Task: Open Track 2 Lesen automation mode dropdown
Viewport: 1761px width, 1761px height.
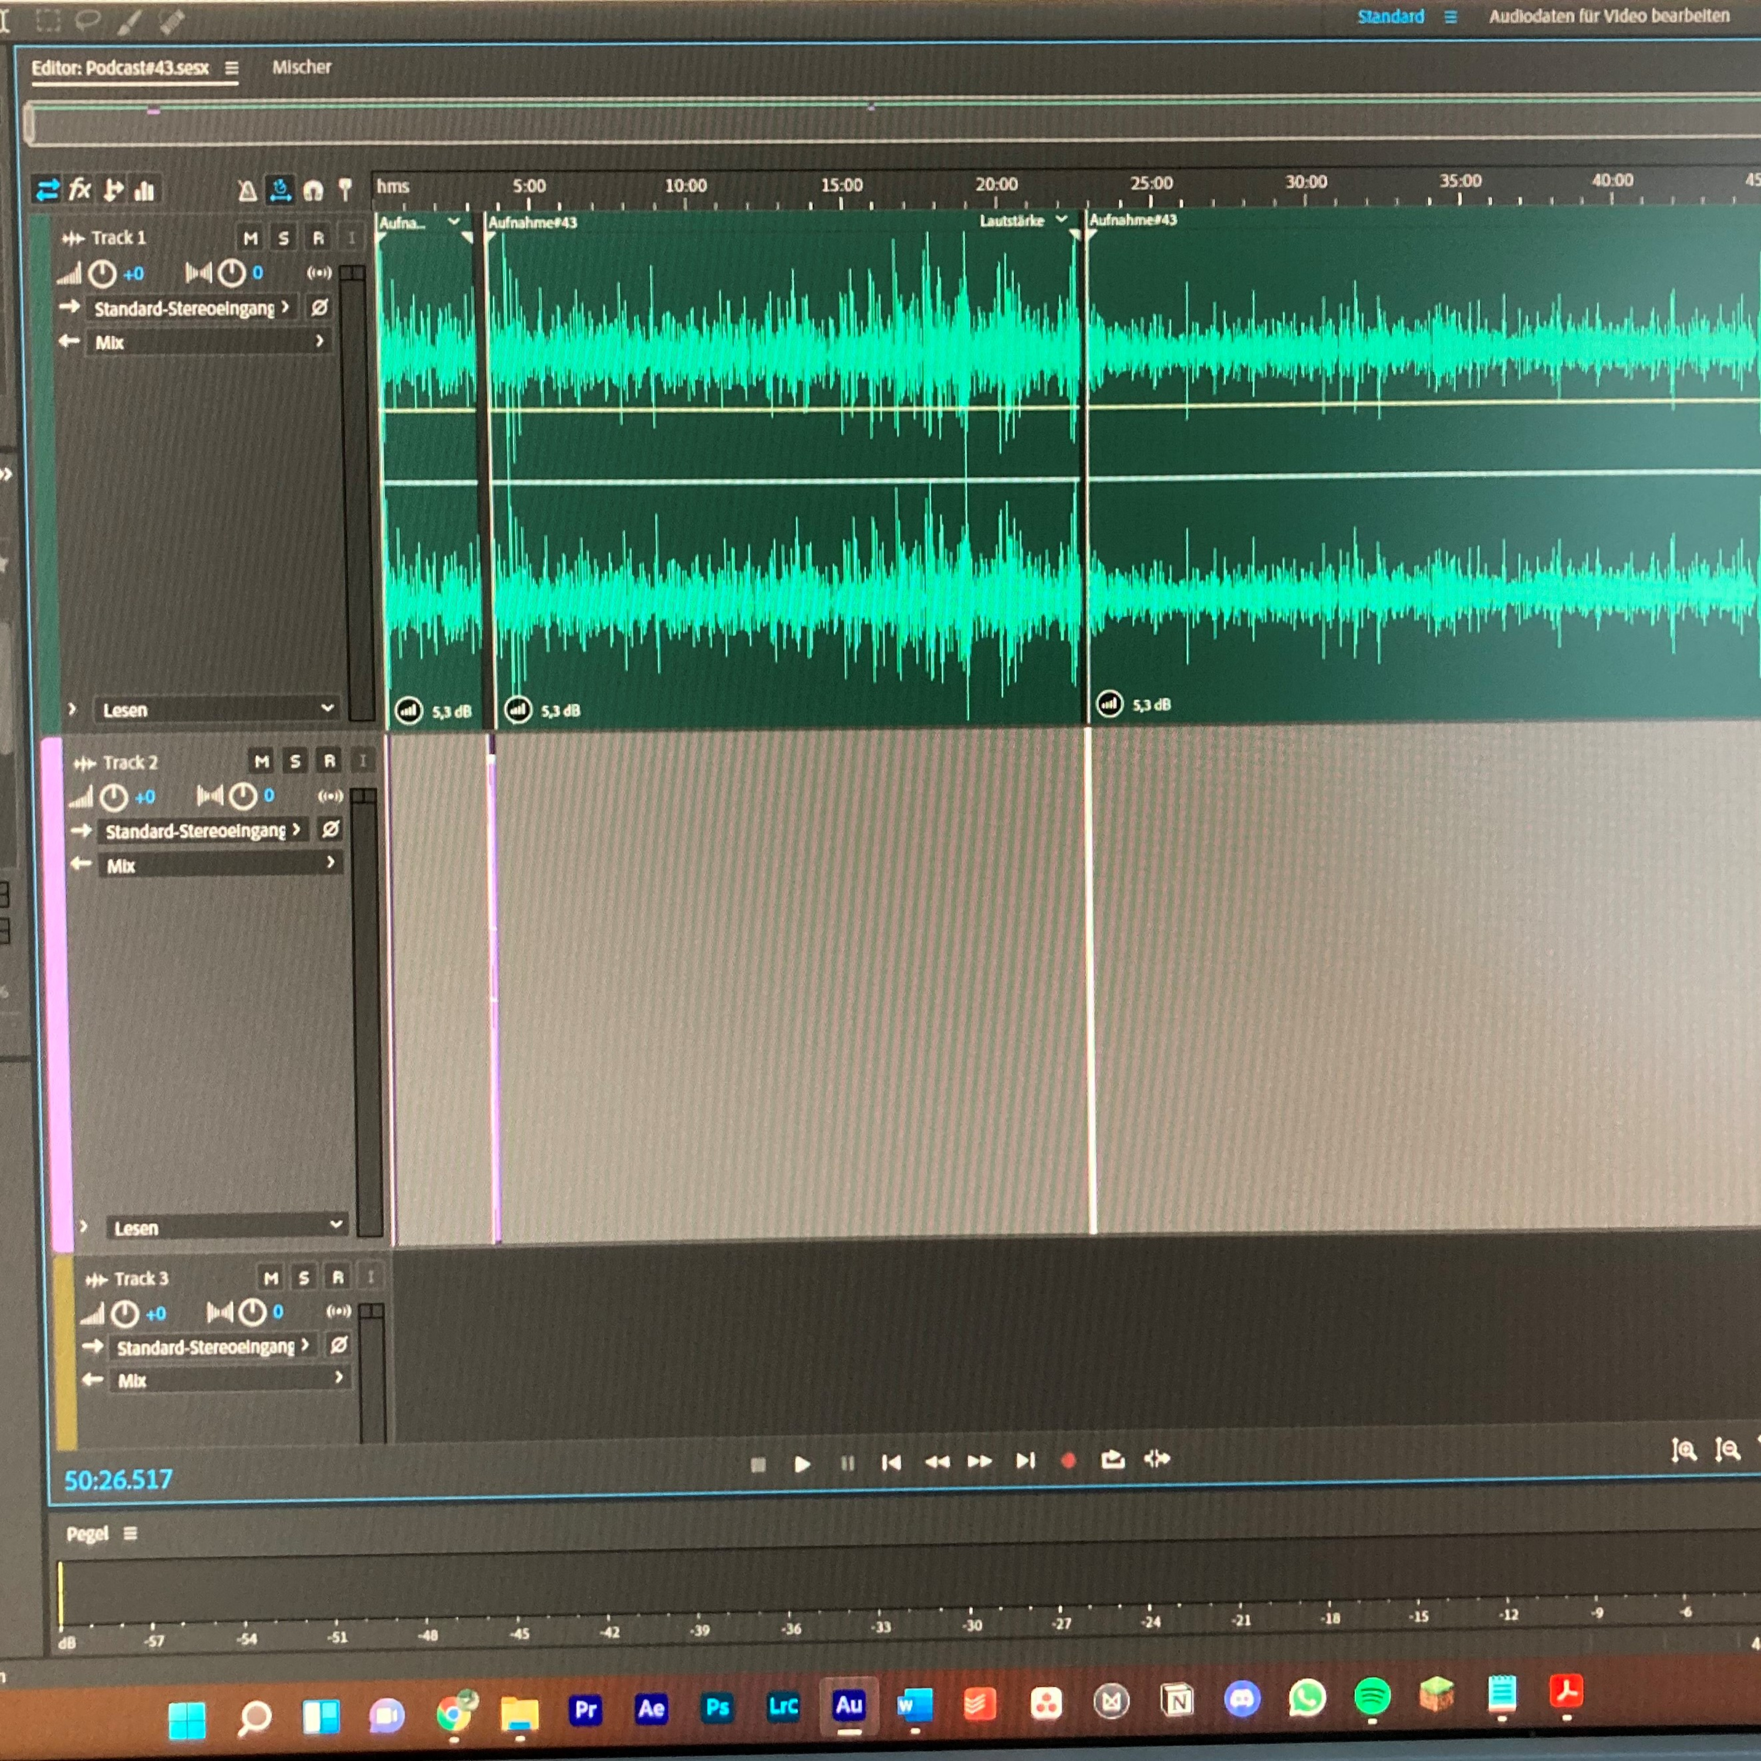Action: point(228,1228)
